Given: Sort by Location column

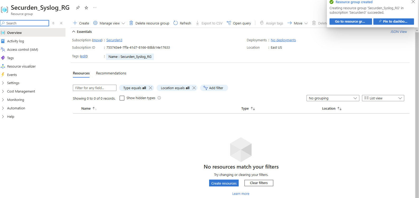Looking at the screenshot, I should tap(332, 108).
